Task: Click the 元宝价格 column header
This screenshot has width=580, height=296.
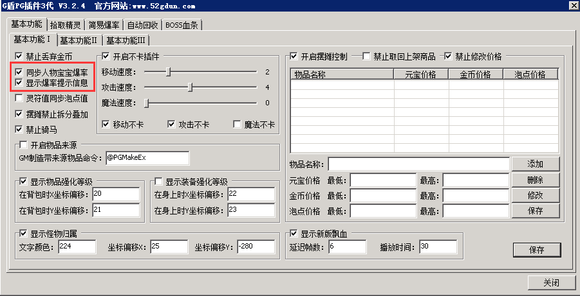Action: pos(421,74)
